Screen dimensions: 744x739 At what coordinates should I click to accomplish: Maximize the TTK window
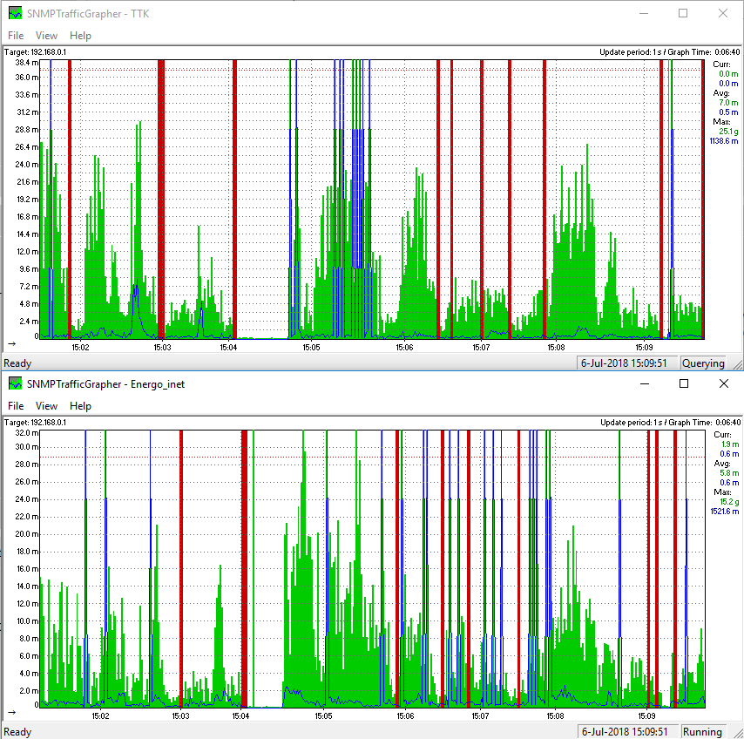(x=683, y=13)
